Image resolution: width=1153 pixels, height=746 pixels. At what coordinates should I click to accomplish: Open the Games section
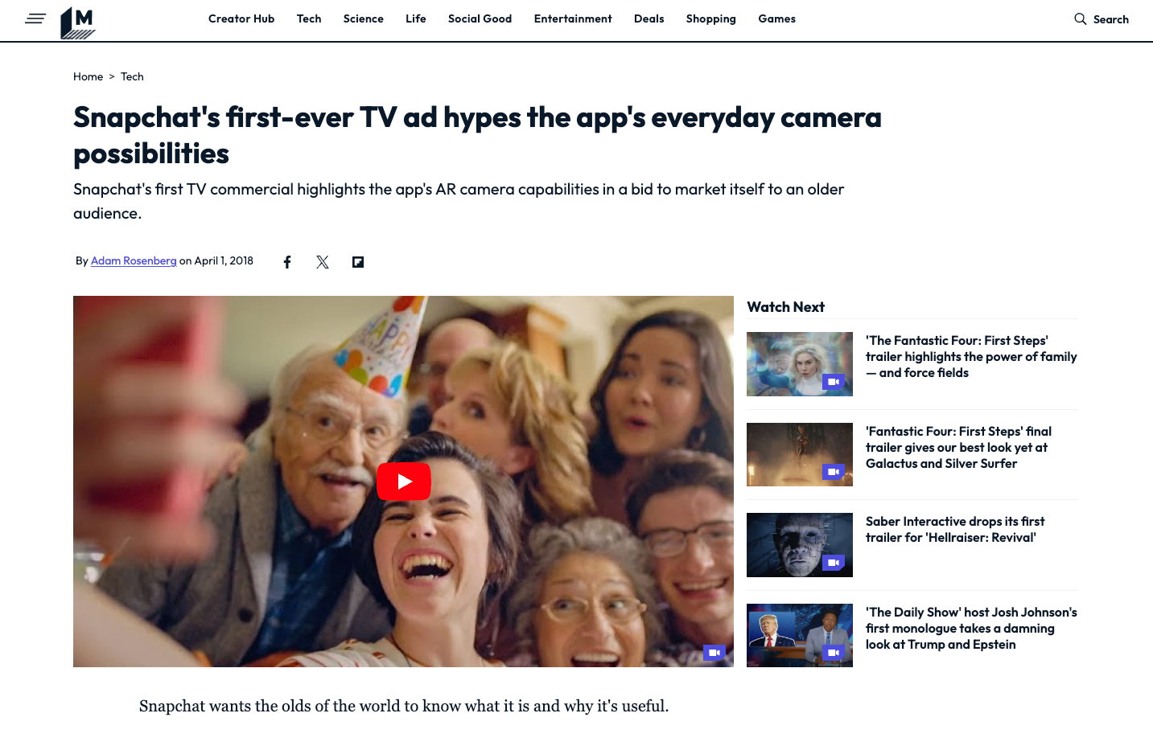click(x=777, y=18)
